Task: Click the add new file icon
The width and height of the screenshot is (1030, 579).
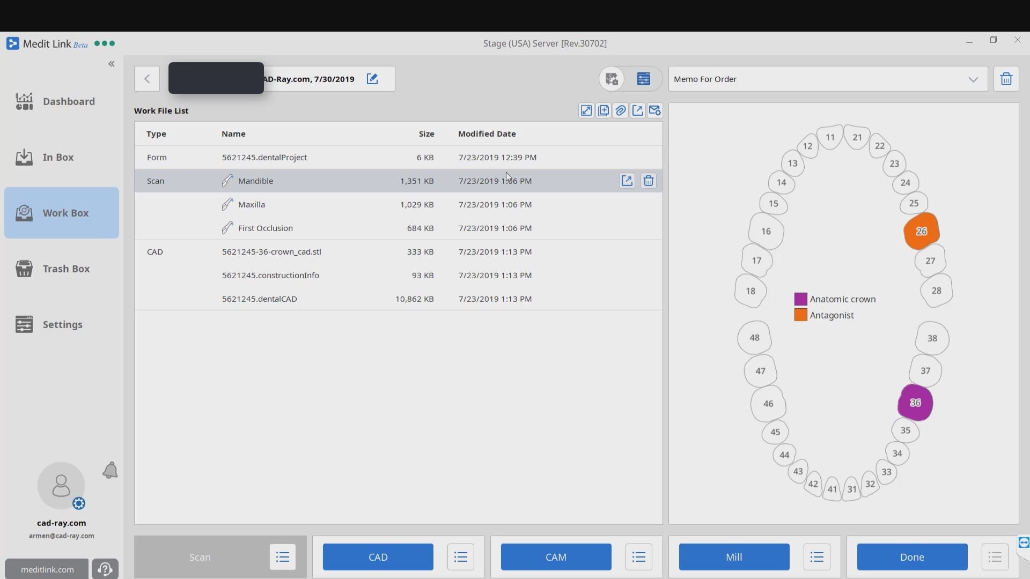Action: [x=604, y=110]
